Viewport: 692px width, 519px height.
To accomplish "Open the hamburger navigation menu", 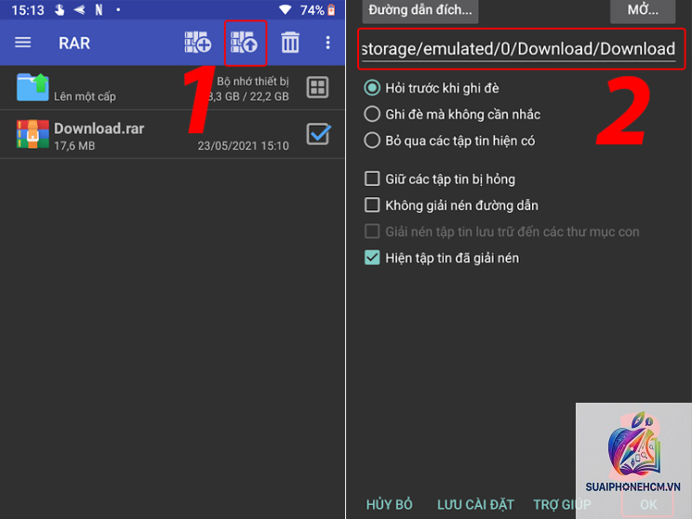I will pyautogui.click(x=23, y=43).
